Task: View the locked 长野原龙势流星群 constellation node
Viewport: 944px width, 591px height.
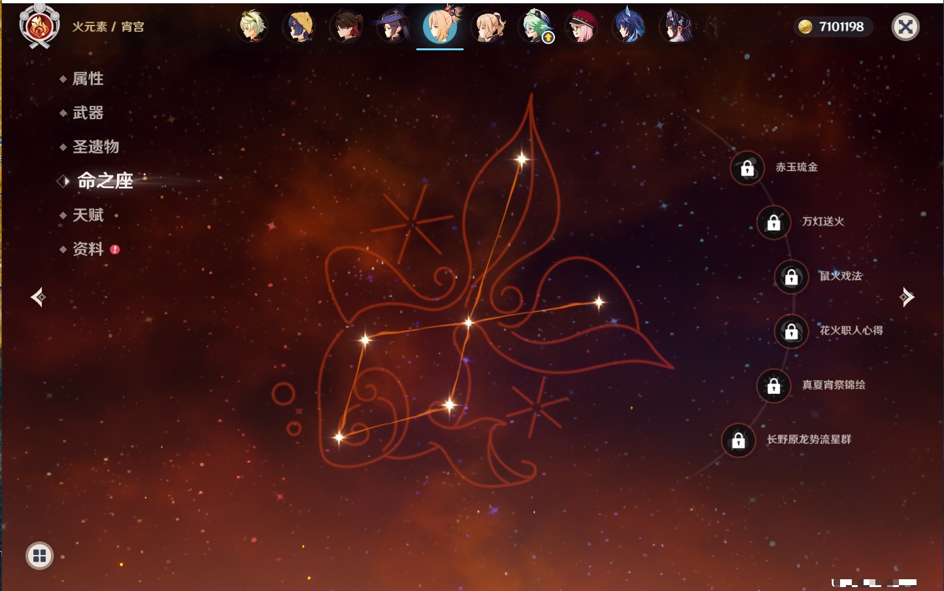Action: tap(739, 440)
